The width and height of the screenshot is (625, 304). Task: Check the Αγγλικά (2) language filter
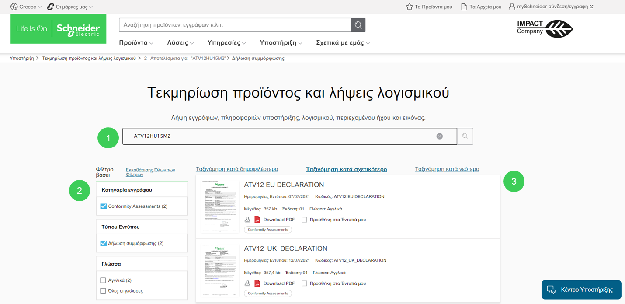103,280
